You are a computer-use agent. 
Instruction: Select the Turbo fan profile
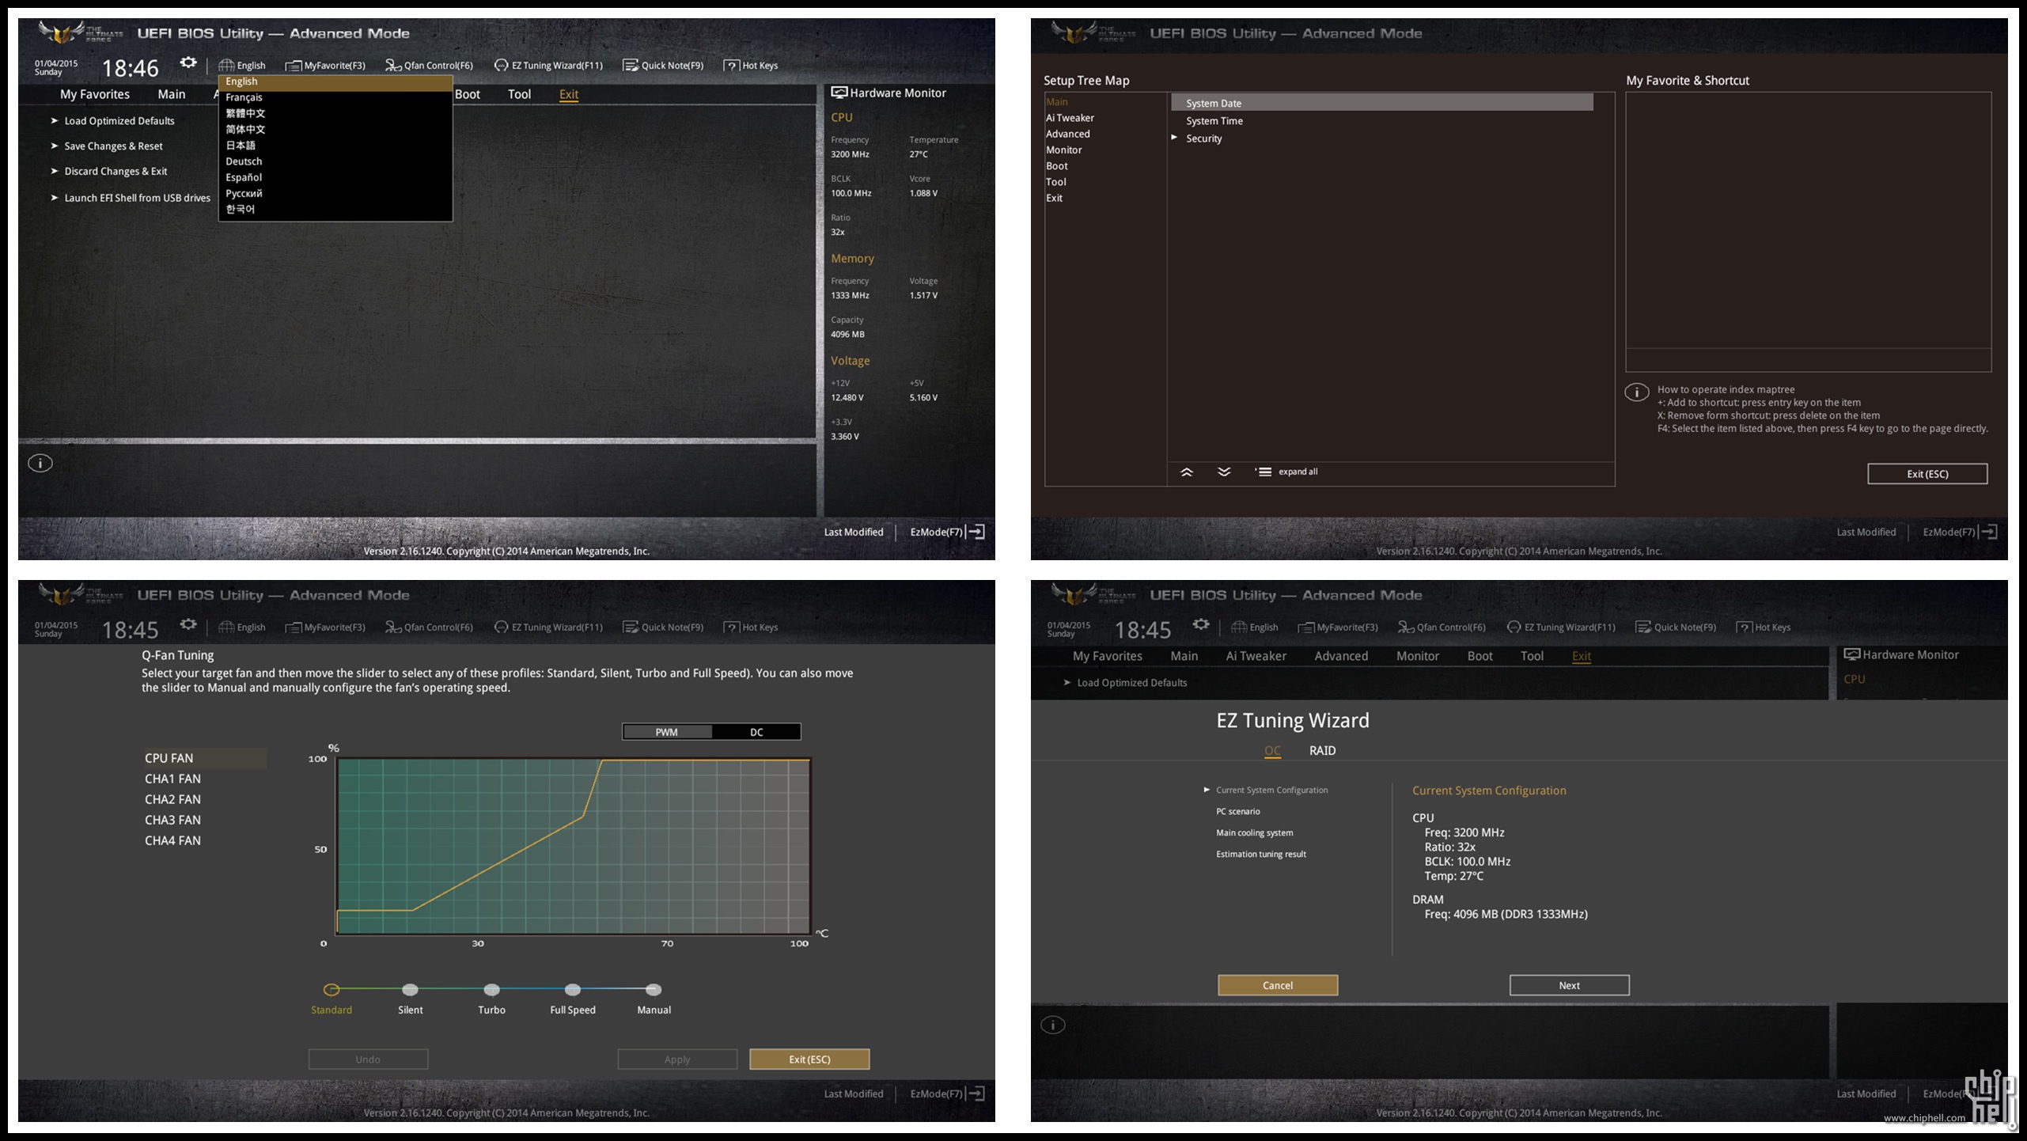491,990
